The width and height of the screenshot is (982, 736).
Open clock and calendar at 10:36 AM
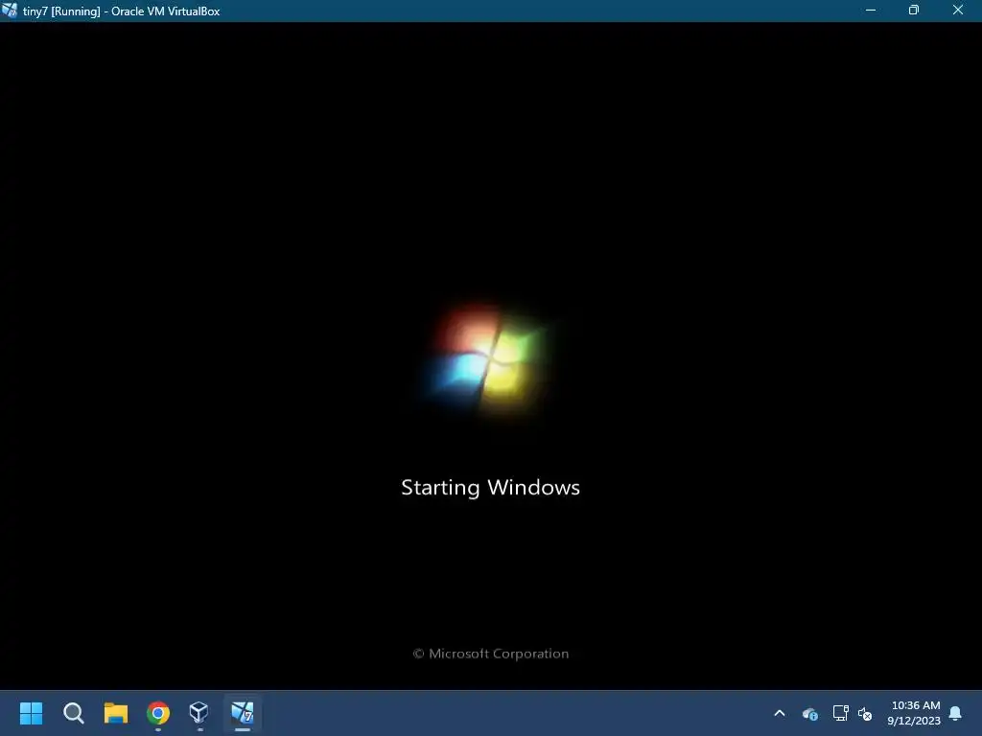(x=914, y=713)
